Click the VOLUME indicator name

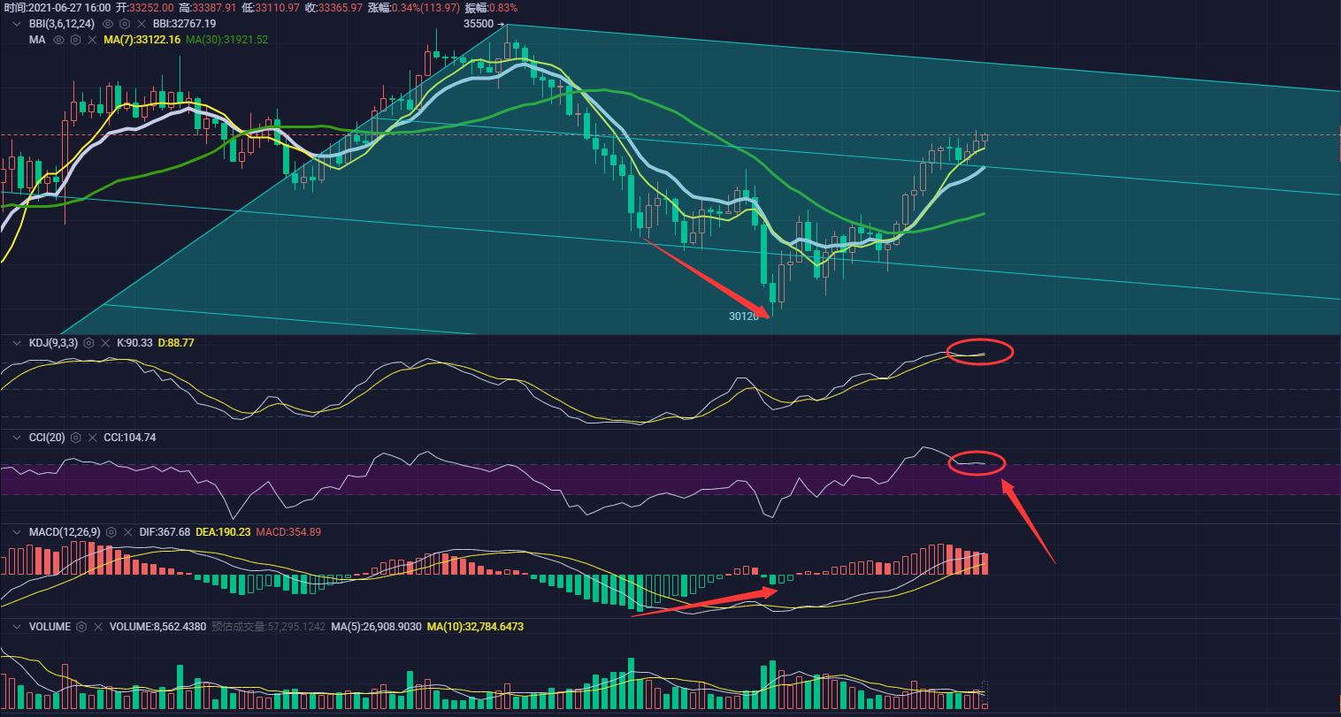(50, 627)
